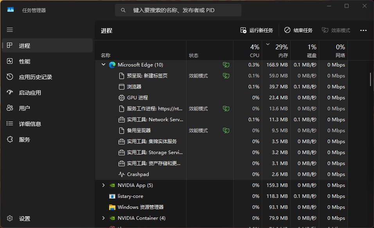The image size is (374, 228).
Task: Click the 168.9 MB memory value
Action: point(277,65)
